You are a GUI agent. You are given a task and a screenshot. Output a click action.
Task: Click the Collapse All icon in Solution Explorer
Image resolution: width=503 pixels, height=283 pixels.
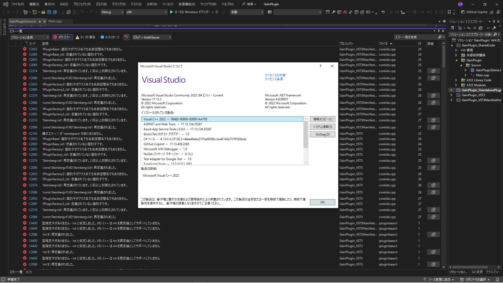[x=474, y=28]
